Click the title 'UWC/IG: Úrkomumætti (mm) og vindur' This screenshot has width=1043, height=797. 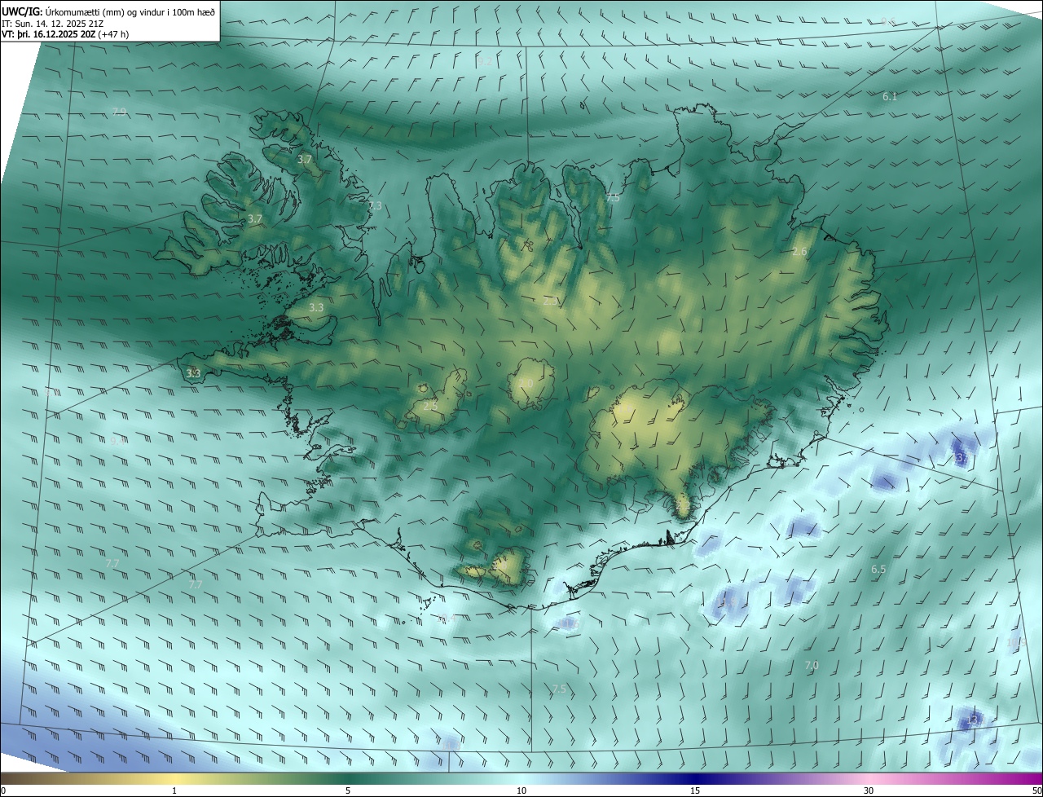click(108, 11)
